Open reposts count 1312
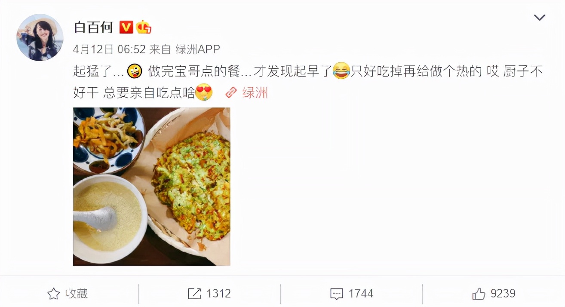565x307 pixels. point(219,294)
